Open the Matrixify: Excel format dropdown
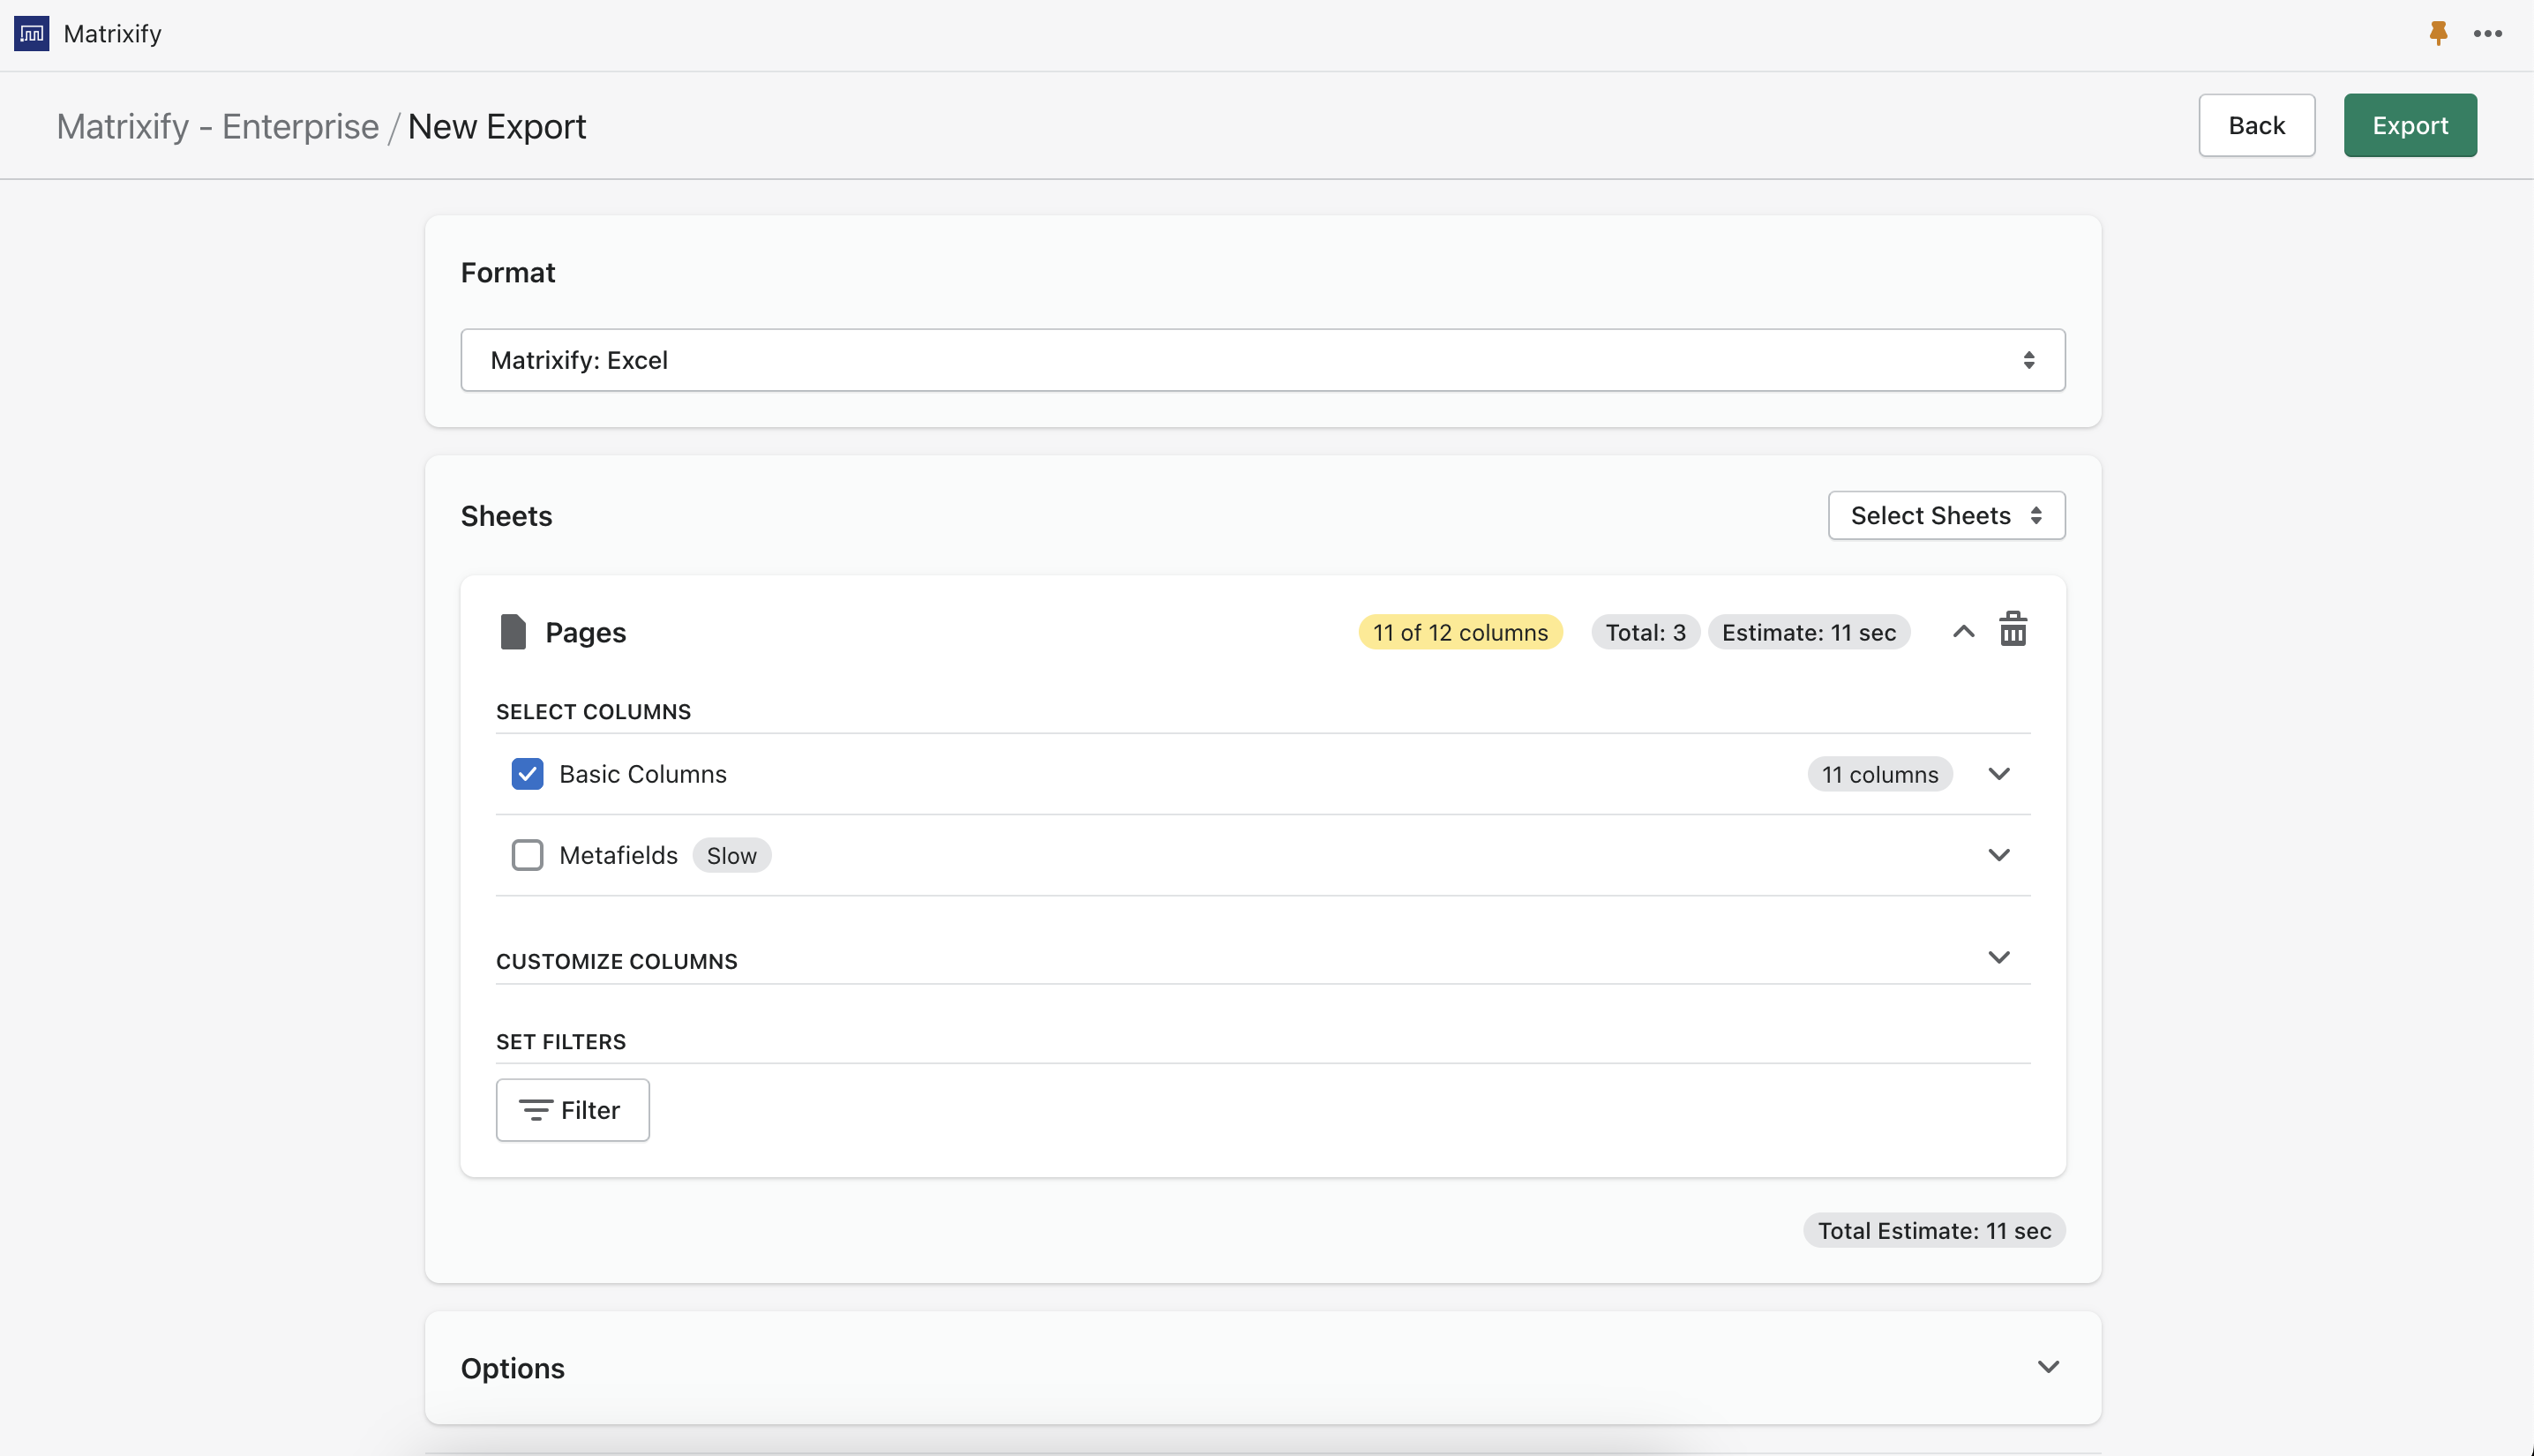Image resolution: width=2534 pixels, height=1456 pixels. point(1263,360)
